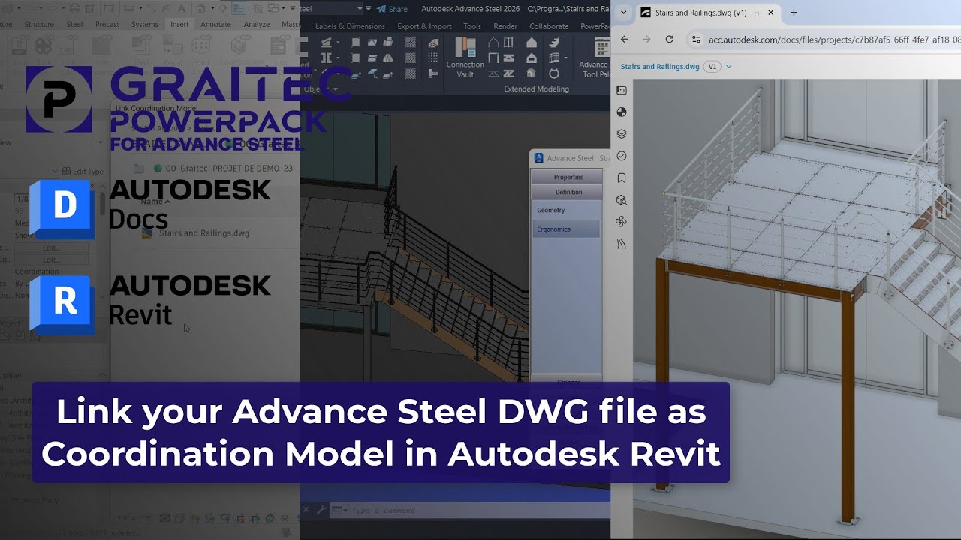The width and height of the screenshot is (961, 540).
Task: Reload the browser page
Action: (670, 39)
